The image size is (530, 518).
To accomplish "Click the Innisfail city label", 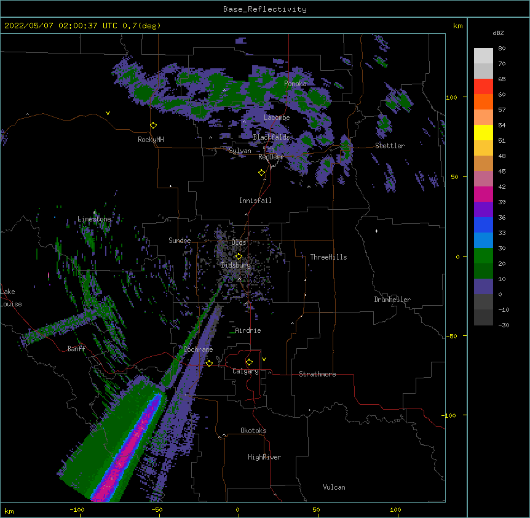I will point(255,201).
